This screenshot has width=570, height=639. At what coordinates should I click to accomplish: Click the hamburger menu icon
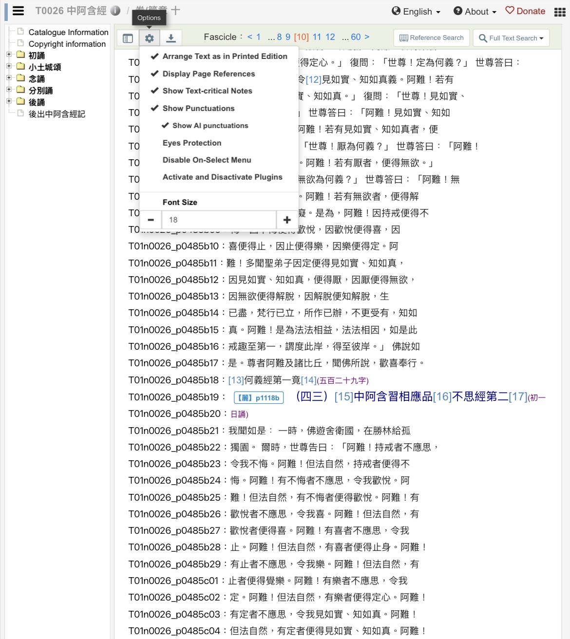tap(18, 11)
